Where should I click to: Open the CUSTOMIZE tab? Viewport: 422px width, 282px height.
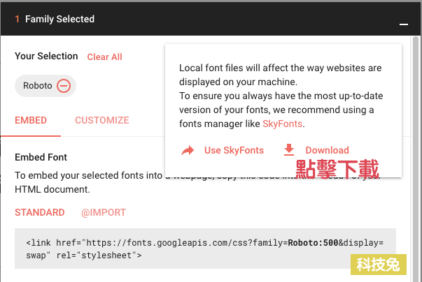point(102,121)
